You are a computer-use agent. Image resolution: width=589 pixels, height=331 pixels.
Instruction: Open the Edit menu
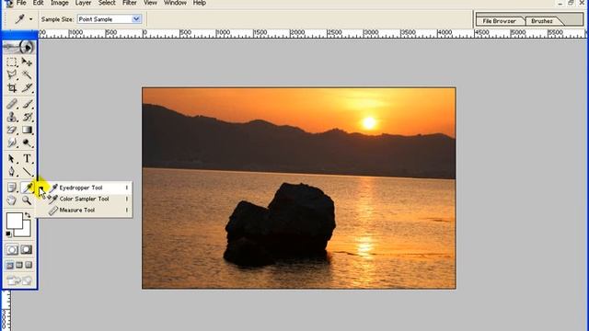click(38, 3)
